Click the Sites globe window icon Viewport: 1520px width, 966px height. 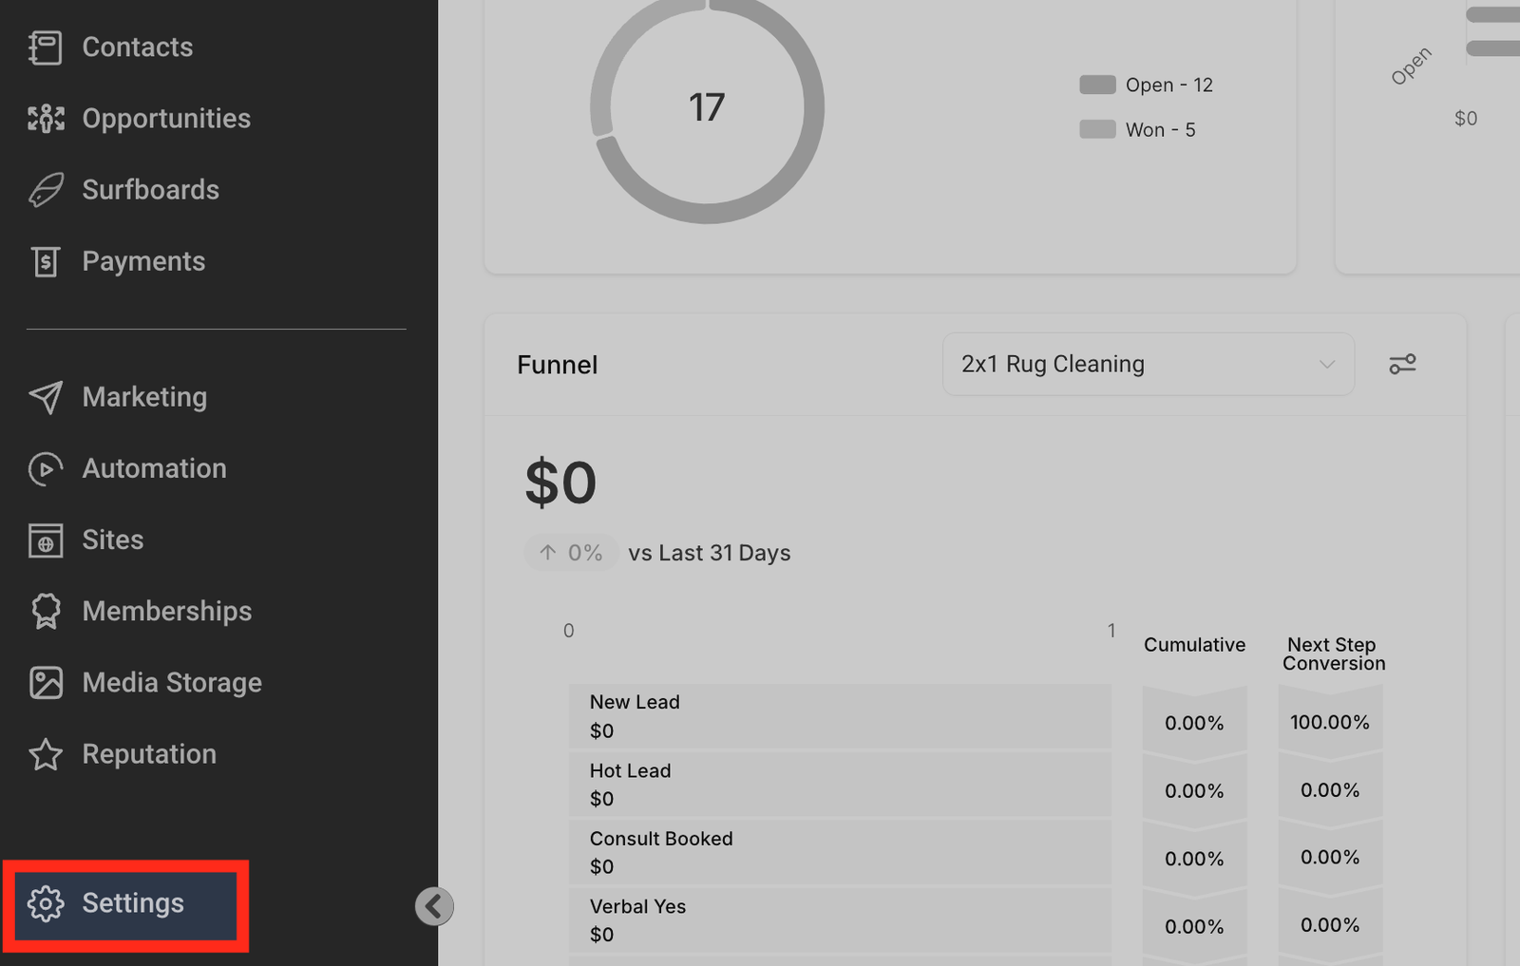pyautogui.click(x=45, y=540)
